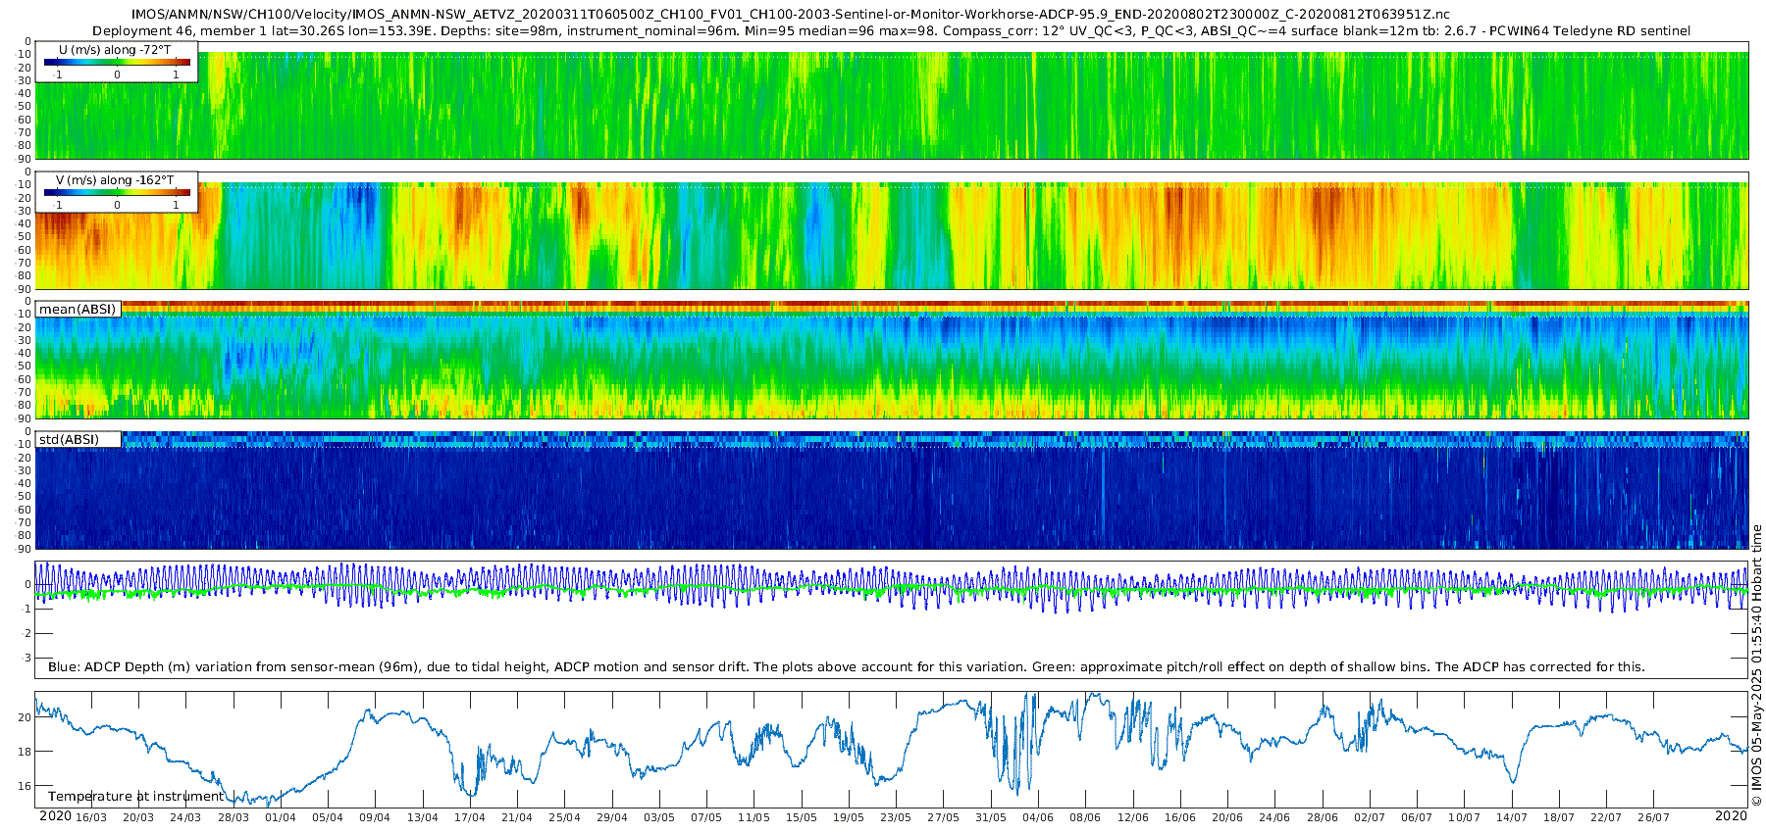Click the '04/06' date tick label
Screen dimensions: 1766x833
pos(1038,817)
